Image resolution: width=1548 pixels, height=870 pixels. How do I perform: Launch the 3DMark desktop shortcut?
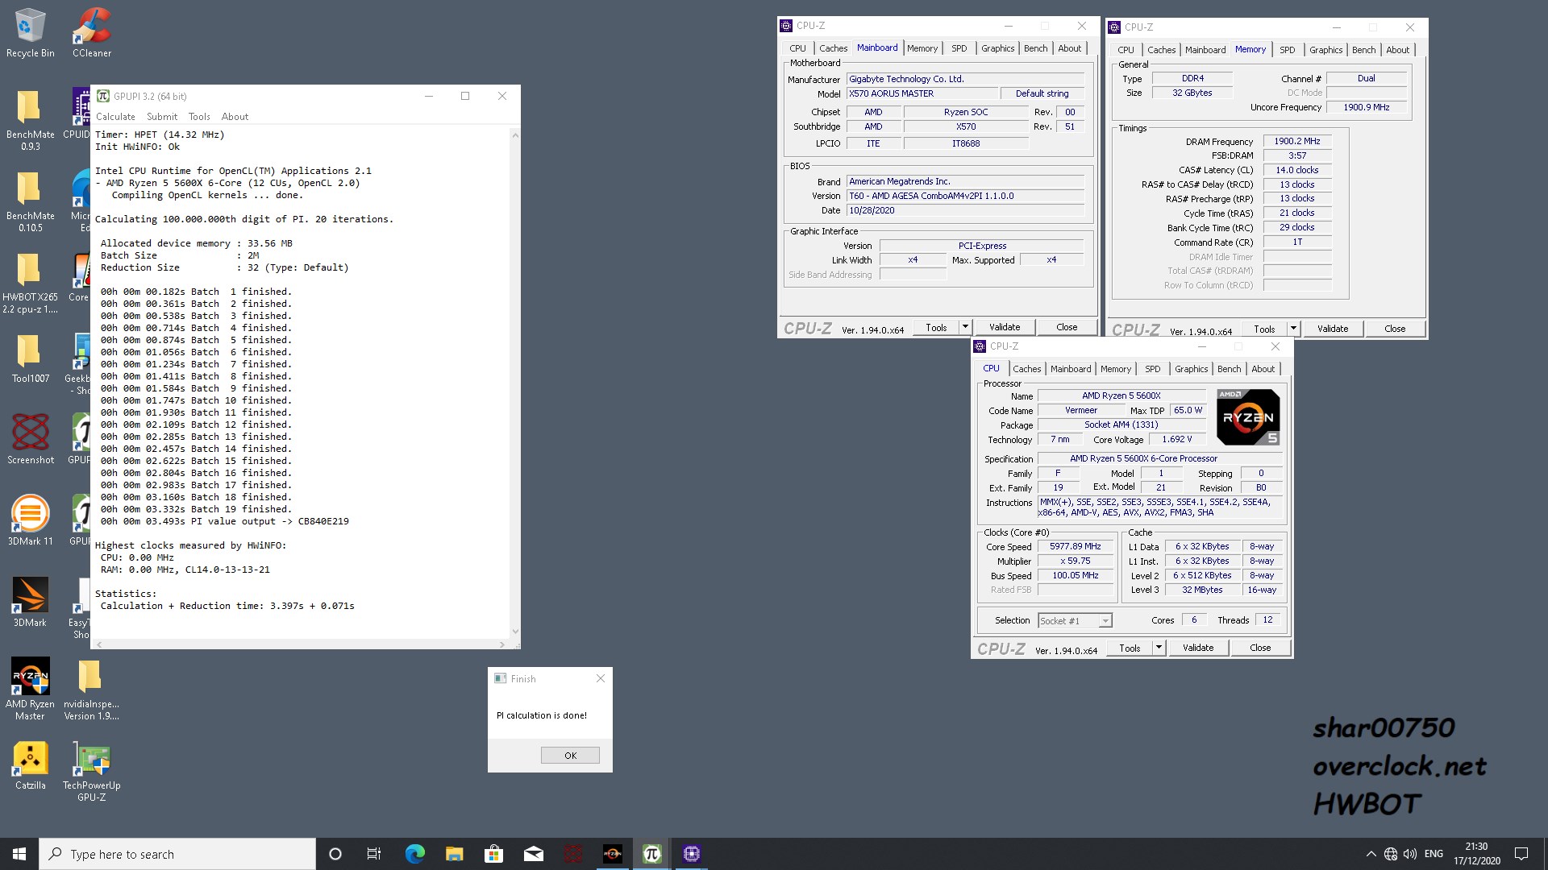tap(31, 602)
